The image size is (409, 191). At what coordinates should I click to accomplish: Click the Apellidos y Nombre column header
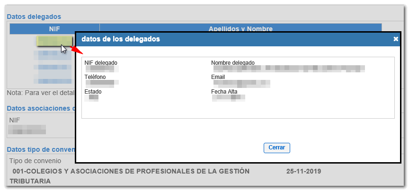coord(240,29)
